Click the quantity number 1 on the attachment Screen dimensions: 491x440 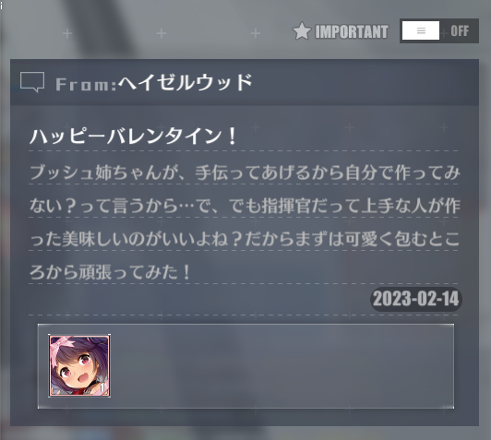click(102, 387)
